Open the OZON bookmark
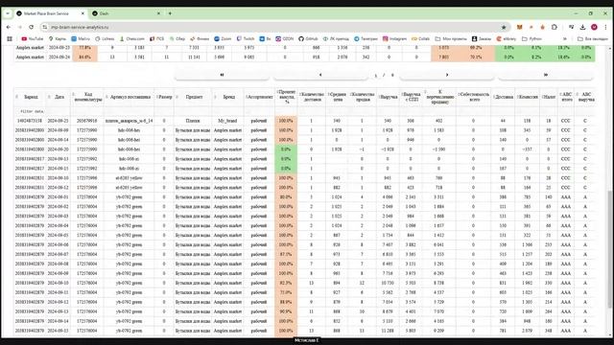 [284, 38]
